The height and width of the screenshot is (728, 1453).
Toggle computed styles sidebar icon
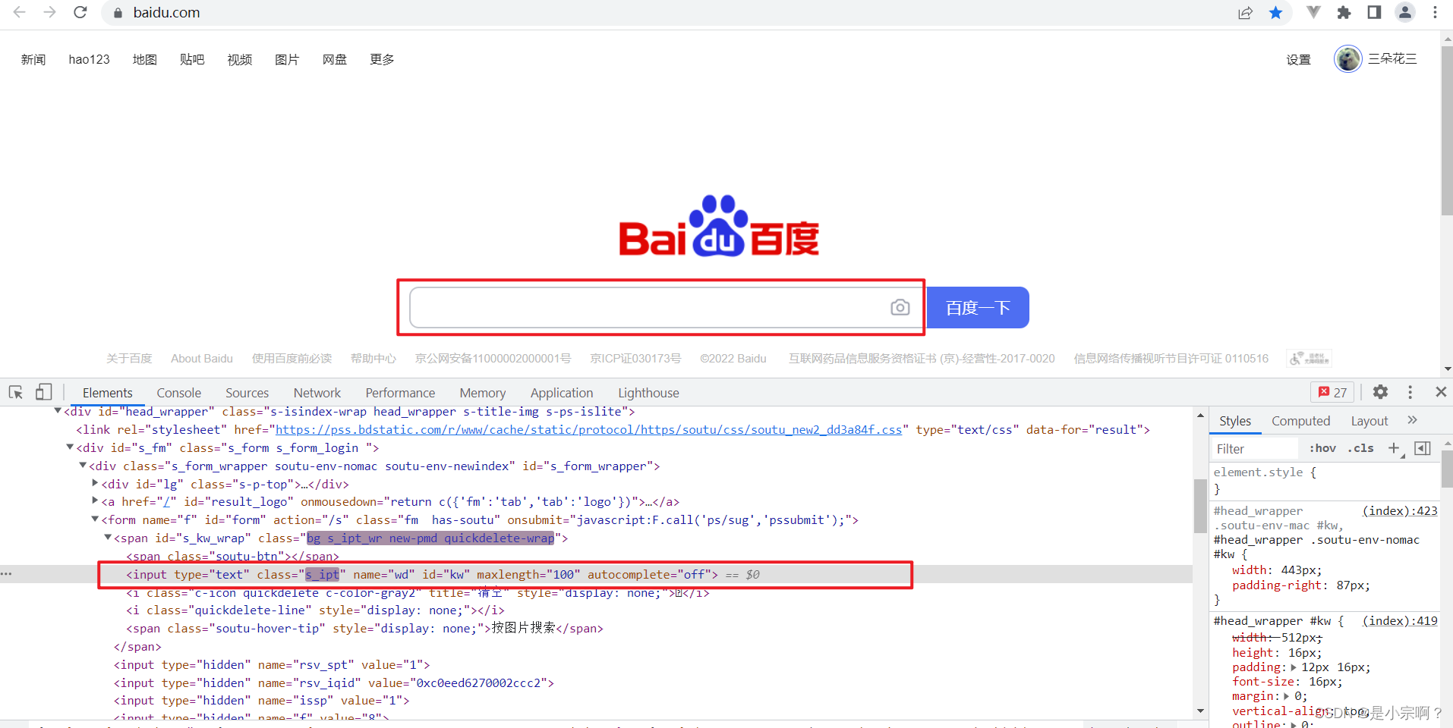point(1423,448)
